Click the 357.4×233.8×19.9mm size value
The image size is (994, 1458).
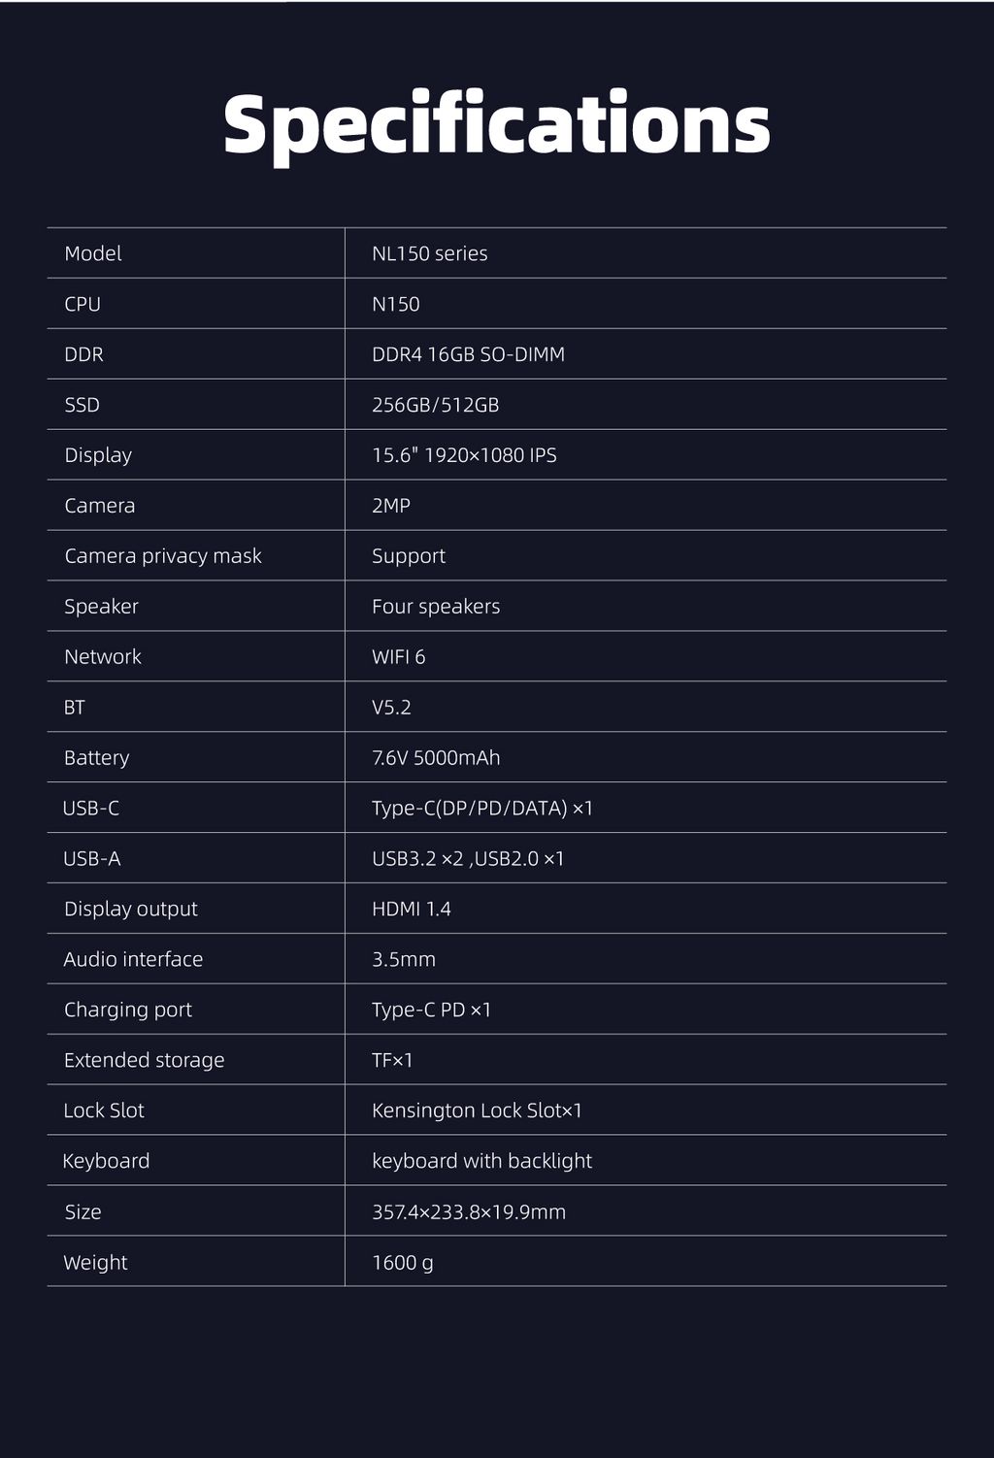[x=469, y=1212]
